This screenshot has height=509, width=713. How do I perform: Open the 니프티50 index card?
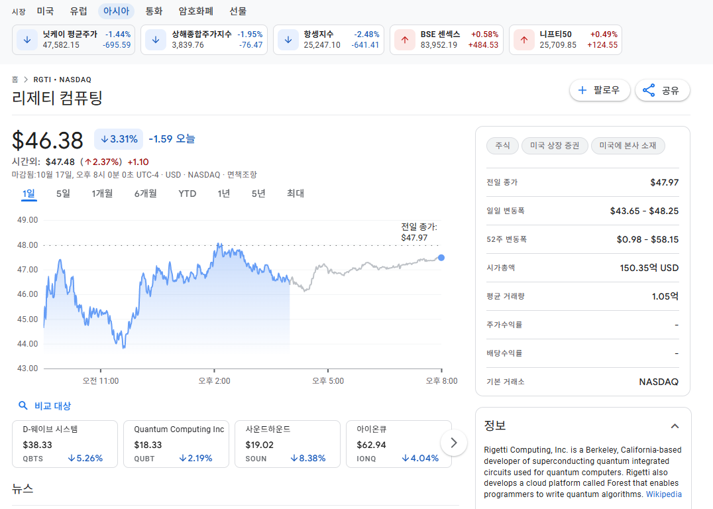(565, 40)
